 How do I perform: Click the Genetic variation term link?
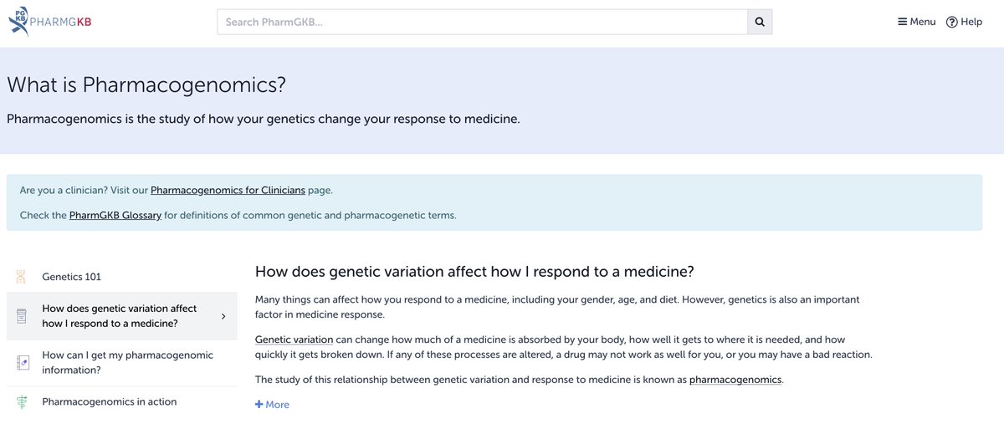point(294,340)
